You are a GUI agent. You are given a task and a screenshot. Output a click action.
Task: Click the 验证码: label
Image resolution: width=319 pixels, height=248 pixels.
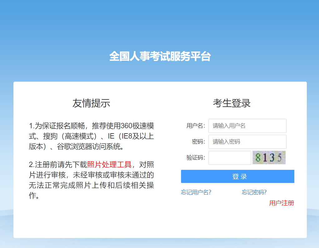click(196, 158)
